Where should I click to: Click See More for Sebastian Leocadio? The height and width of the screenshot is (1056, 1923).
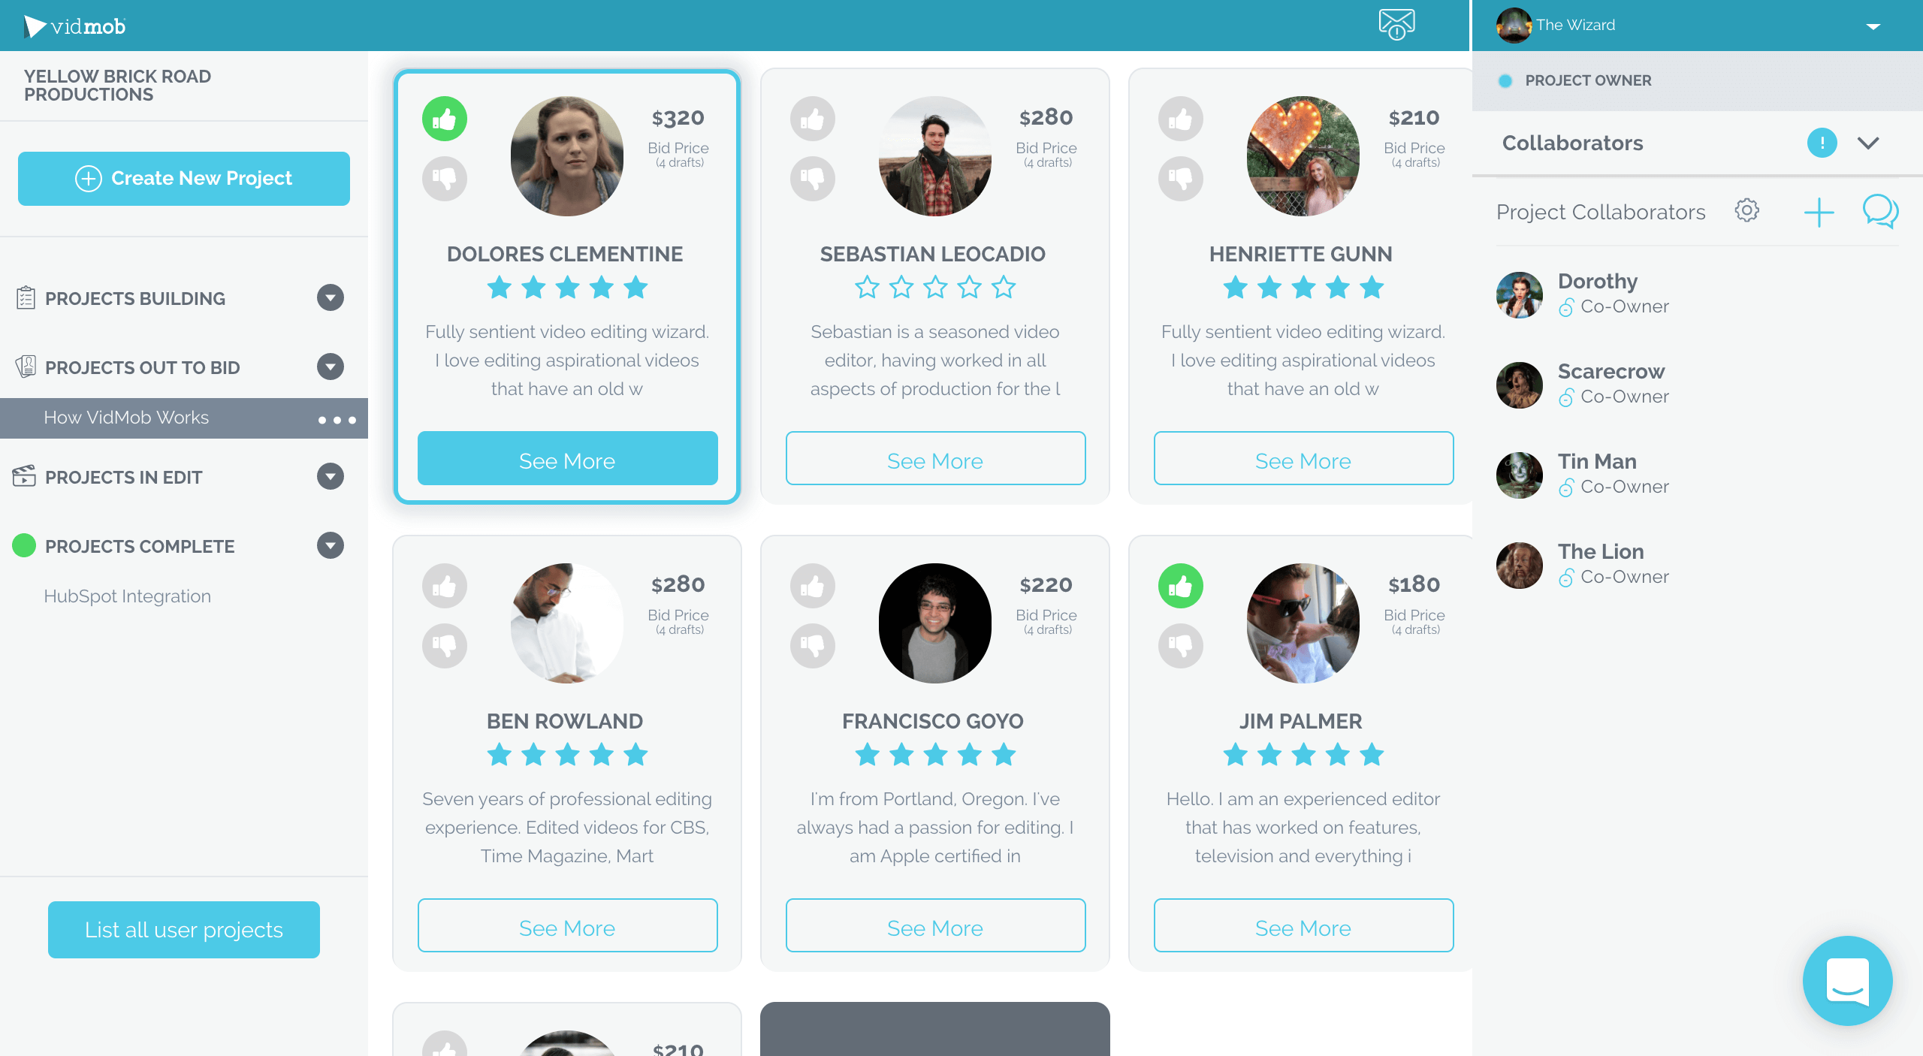934,459
